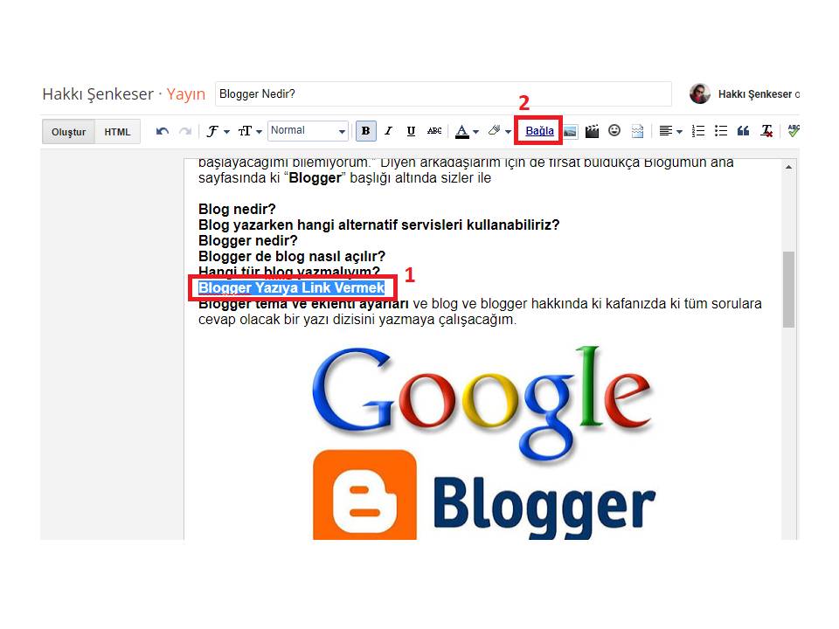Apply blockquote formatting
839x629 pixels.
743,131
